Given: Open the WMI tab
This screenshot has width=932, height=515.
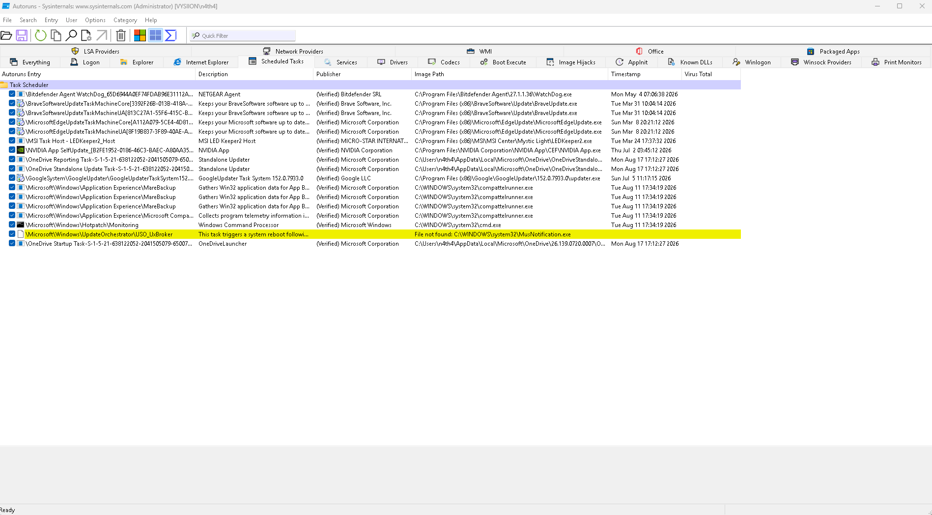Looking at the screenshot, I should [x=479, y=51].
